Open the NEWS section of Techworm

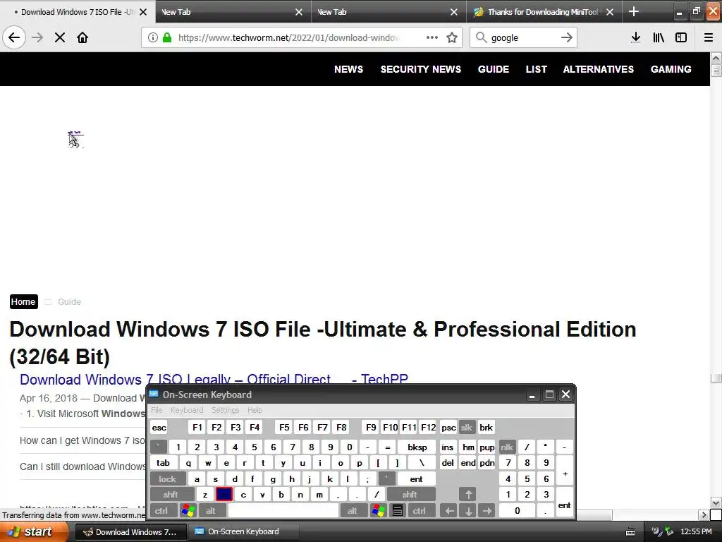click(x=348, y=69)
